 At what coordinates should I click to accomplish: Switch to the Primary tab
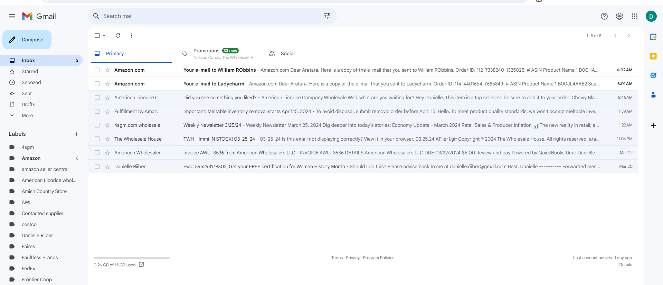click(x=131, y=53)
